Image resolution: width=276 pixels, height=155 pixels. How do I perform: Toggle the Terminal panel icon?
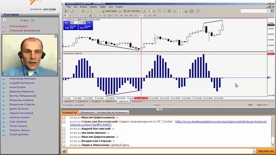click(92, 11)
